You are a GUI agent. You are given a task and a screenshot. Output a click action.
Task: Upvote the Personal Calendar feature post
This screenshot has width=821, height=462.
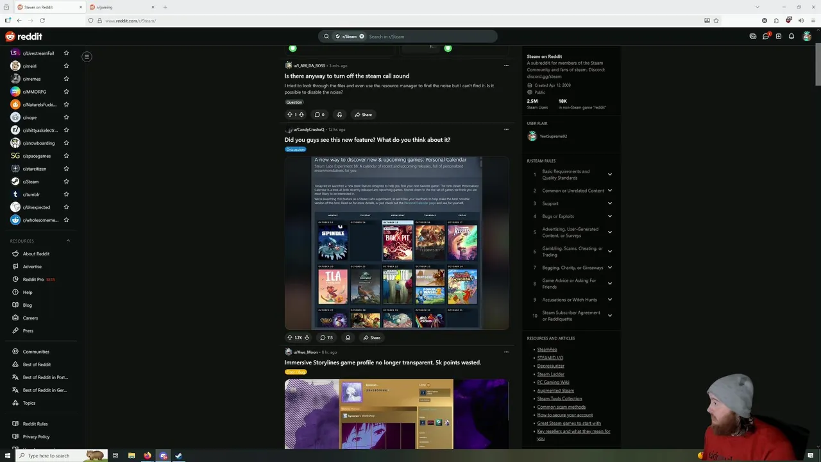pos(290,338)
